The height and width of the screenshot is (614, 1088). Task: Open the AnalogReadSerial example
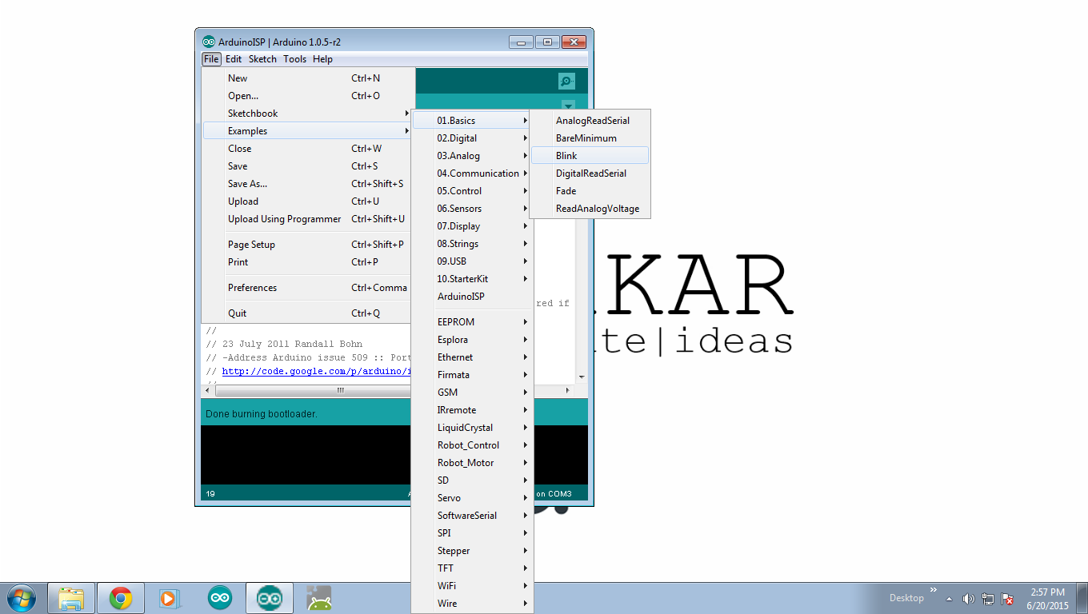coord(590,121)
